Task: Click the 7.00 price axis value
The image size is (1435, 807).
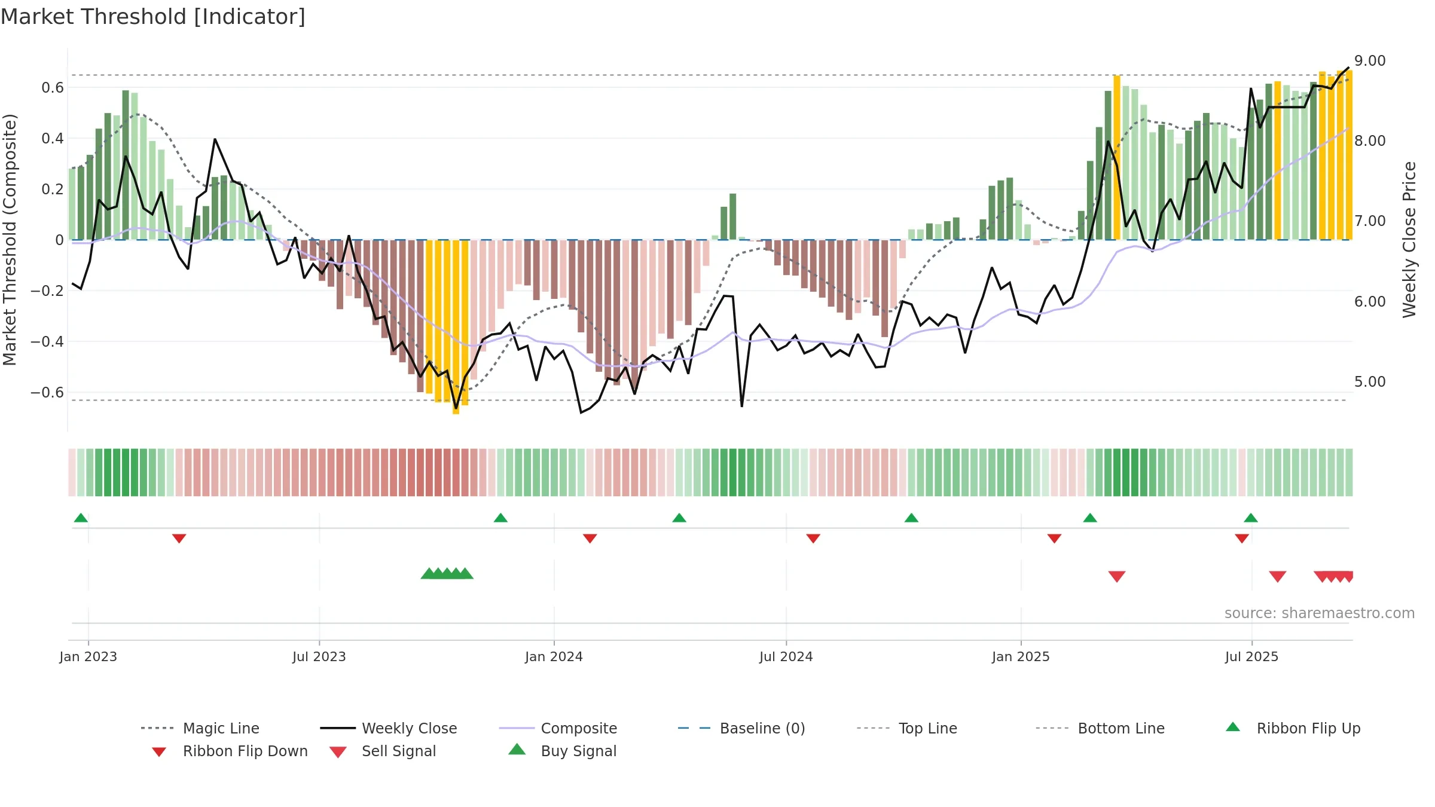Action: click(x=1370, y=221)
